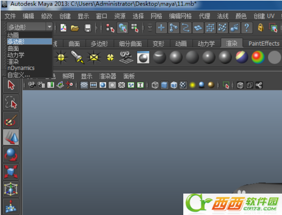Choose highlighted 多边形 list entry
This screenshot has width=282, height=215.
click(29, 42)
